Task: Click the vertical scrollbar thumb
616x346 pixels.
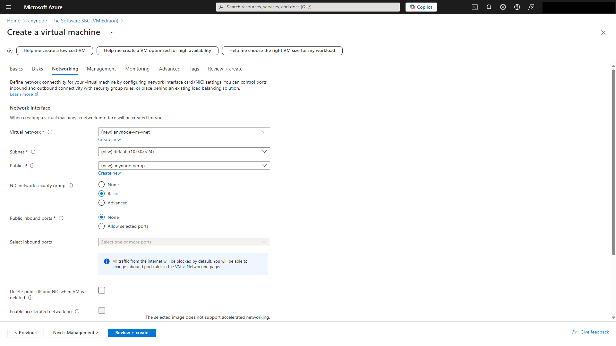Action: pos(613,162)
